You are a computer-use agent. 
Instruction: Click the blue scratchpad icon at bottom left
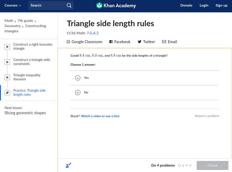[67, 165]
